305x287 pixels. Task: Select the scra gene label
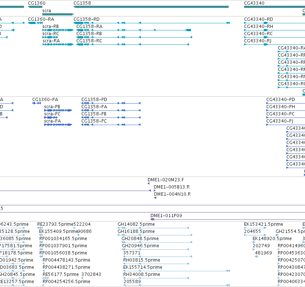pos(47,10)
